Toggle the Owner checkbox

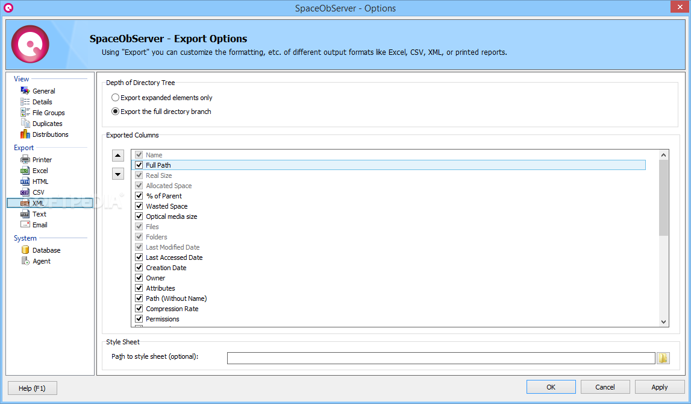[x=139, y=278]
